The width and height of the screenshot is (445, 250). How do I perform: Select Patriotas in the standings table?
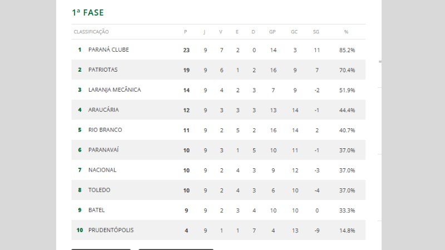point(103,70)
